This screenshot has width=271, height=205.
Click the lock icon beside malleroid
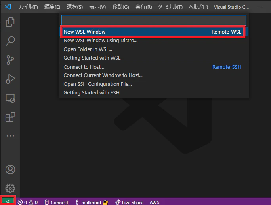(106, 202)
